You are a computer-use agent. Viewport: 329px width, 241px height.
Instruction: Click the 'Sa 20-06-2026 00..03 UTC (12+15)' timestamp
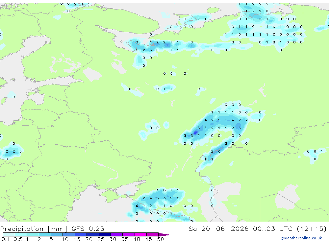(x=258, y=229)
